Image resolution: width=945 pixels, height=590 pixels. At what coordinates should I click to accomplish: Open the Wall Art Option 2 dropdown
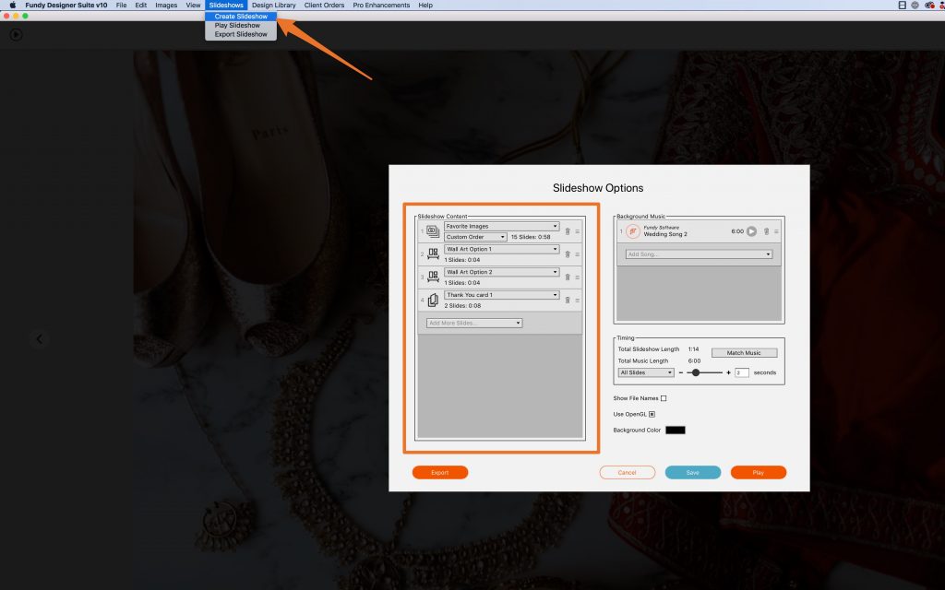[501, 272]
